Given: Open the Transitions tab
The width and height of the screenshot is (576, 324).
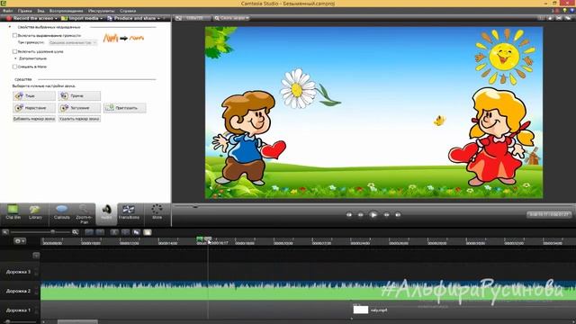Looking at the screenshot, I should (129, 213).
